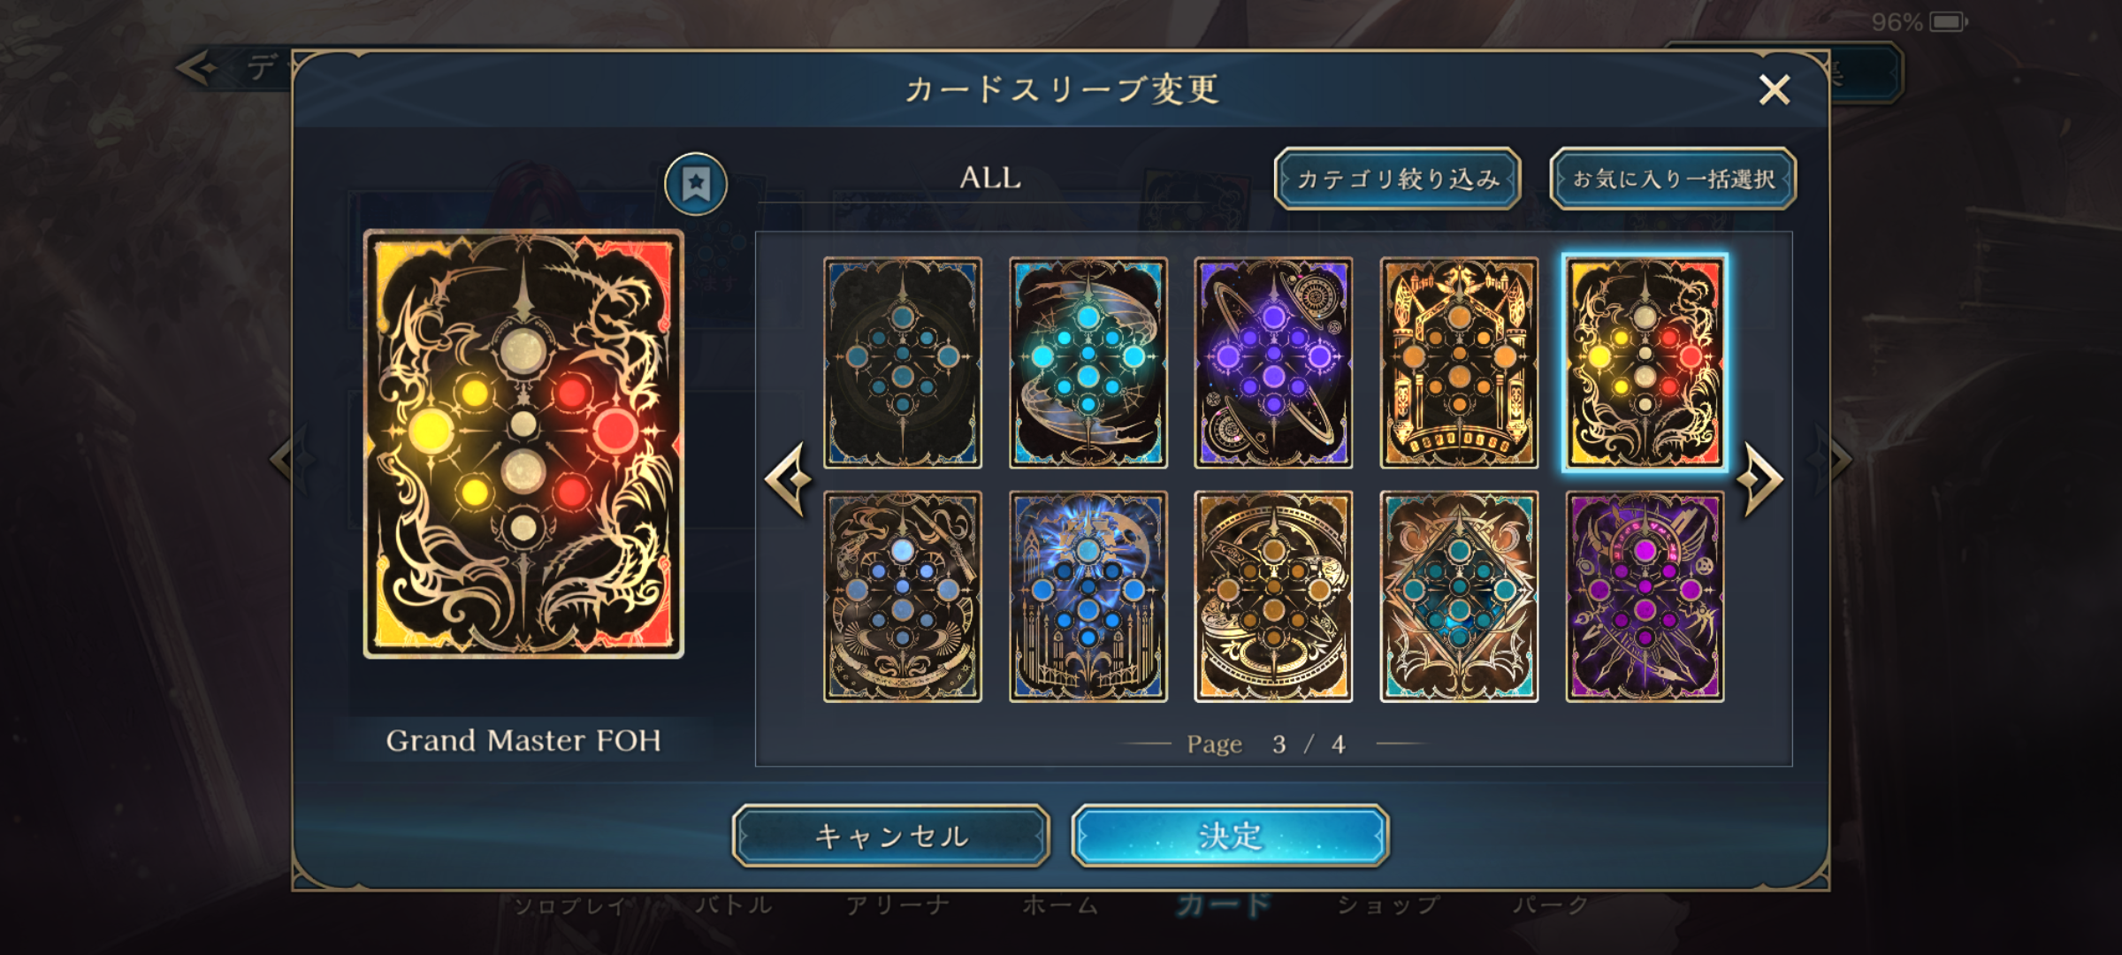Image resolution: width=2122 pixels, height=955 pixels.
Task: Close the カードスリーブ変更 dialog
Action: [x=1774, y=89]
